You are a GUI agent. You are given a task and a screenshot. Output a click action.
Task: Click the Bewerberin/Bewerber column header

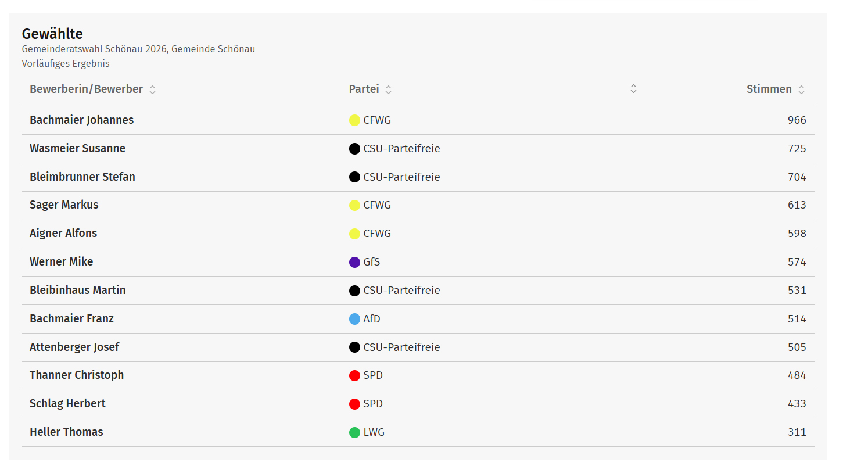pos(86,89)
